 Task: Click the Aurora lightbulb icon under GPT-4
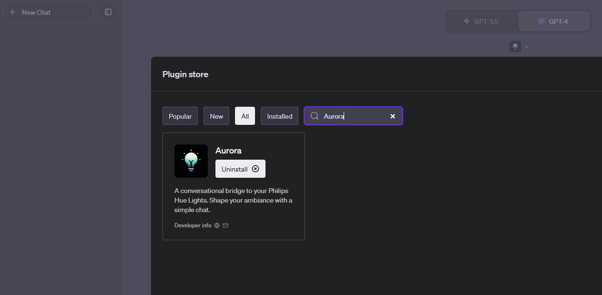[x=515, y=47]
